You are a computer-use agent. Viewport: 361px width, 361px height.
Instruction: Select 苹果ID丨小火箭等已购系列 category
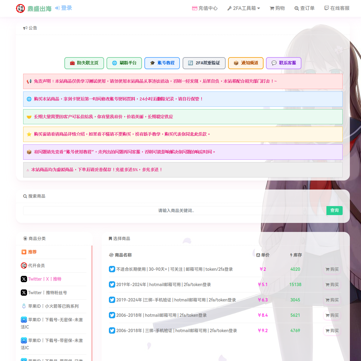tap(54, 306)
